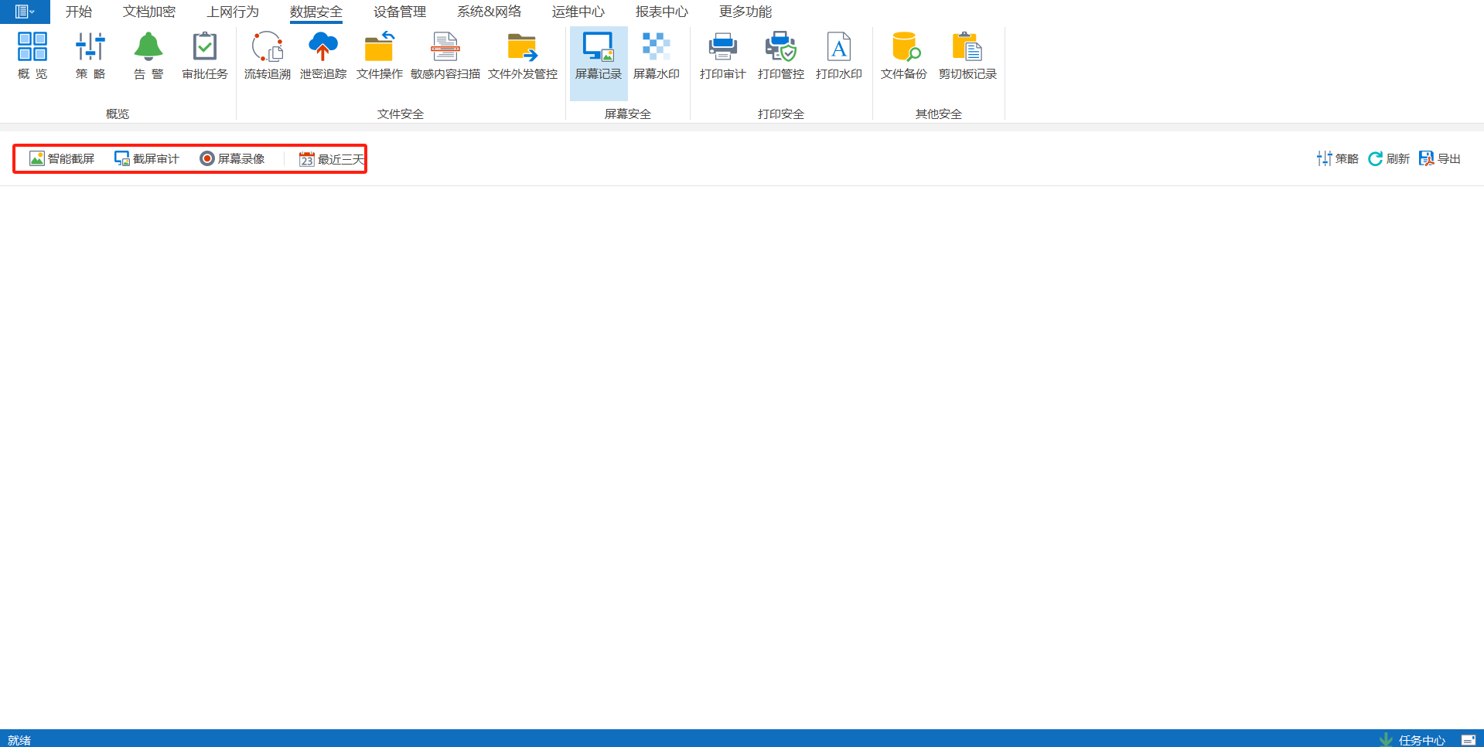Image resolution: width=1484 pixels, height=747 pixels.
Task: Open the 报表中心 ribbon tab
Action: pyautogui.click(x=661, y=12)
